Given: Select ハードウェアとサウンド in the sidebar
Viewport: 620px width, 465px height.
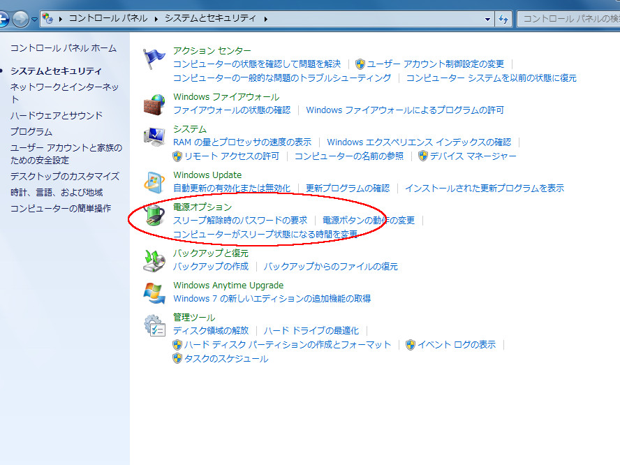Looking at the screenshot, I should point(56,115).
